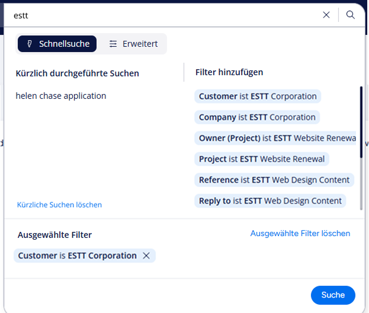Add filter Owner (Project) ist ESTT Website Renewal
The image size is (369, 313).
[276, 138]
